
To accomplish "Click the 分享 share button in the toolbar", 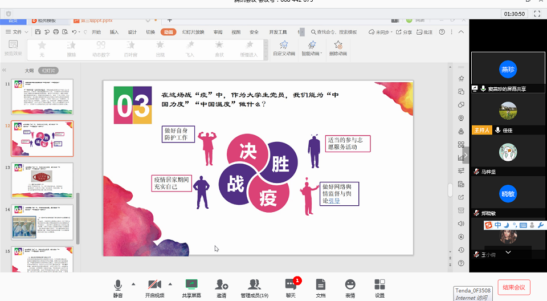I will pos(405,32).
